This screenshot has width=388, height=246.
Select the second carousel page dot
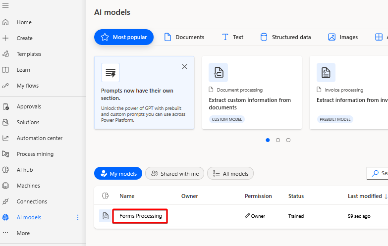click(x=278, y=140)
